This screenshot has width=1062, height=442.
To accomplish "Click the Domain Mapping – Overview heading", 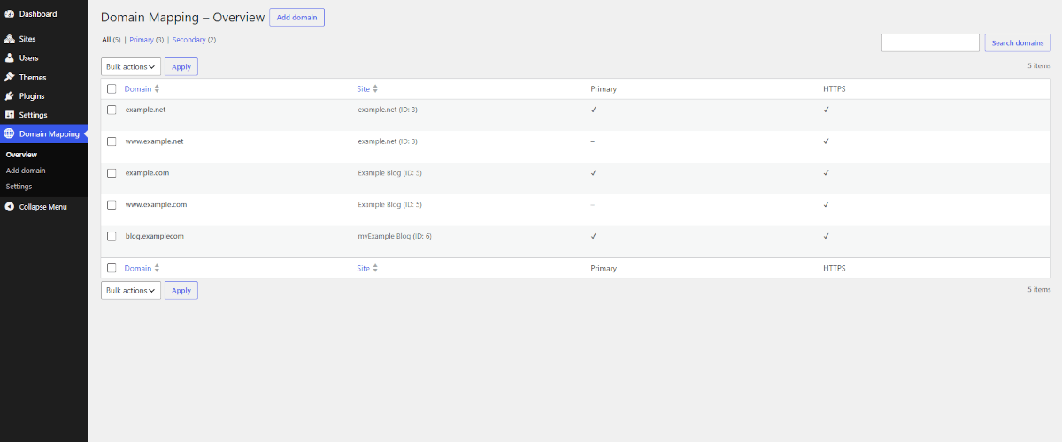I will 182,18.
